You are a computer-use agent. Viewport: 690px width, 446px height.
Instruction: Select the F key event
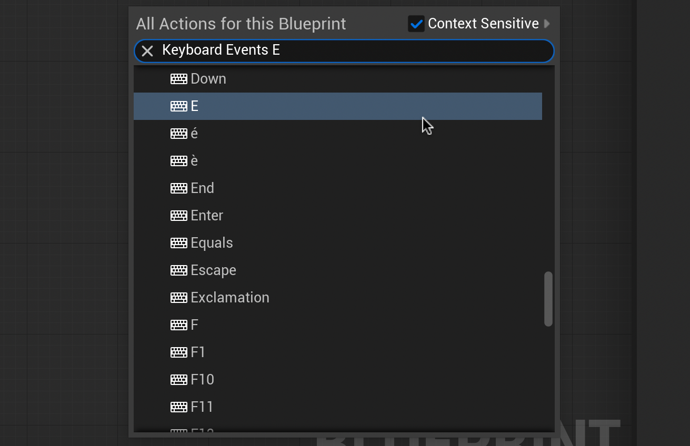pyautogui.click(x=195, y=325)
